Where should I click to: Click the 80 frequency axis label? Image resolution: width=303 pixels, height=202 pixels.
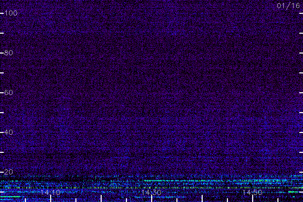pyautogui.click(x=8, y=53)
